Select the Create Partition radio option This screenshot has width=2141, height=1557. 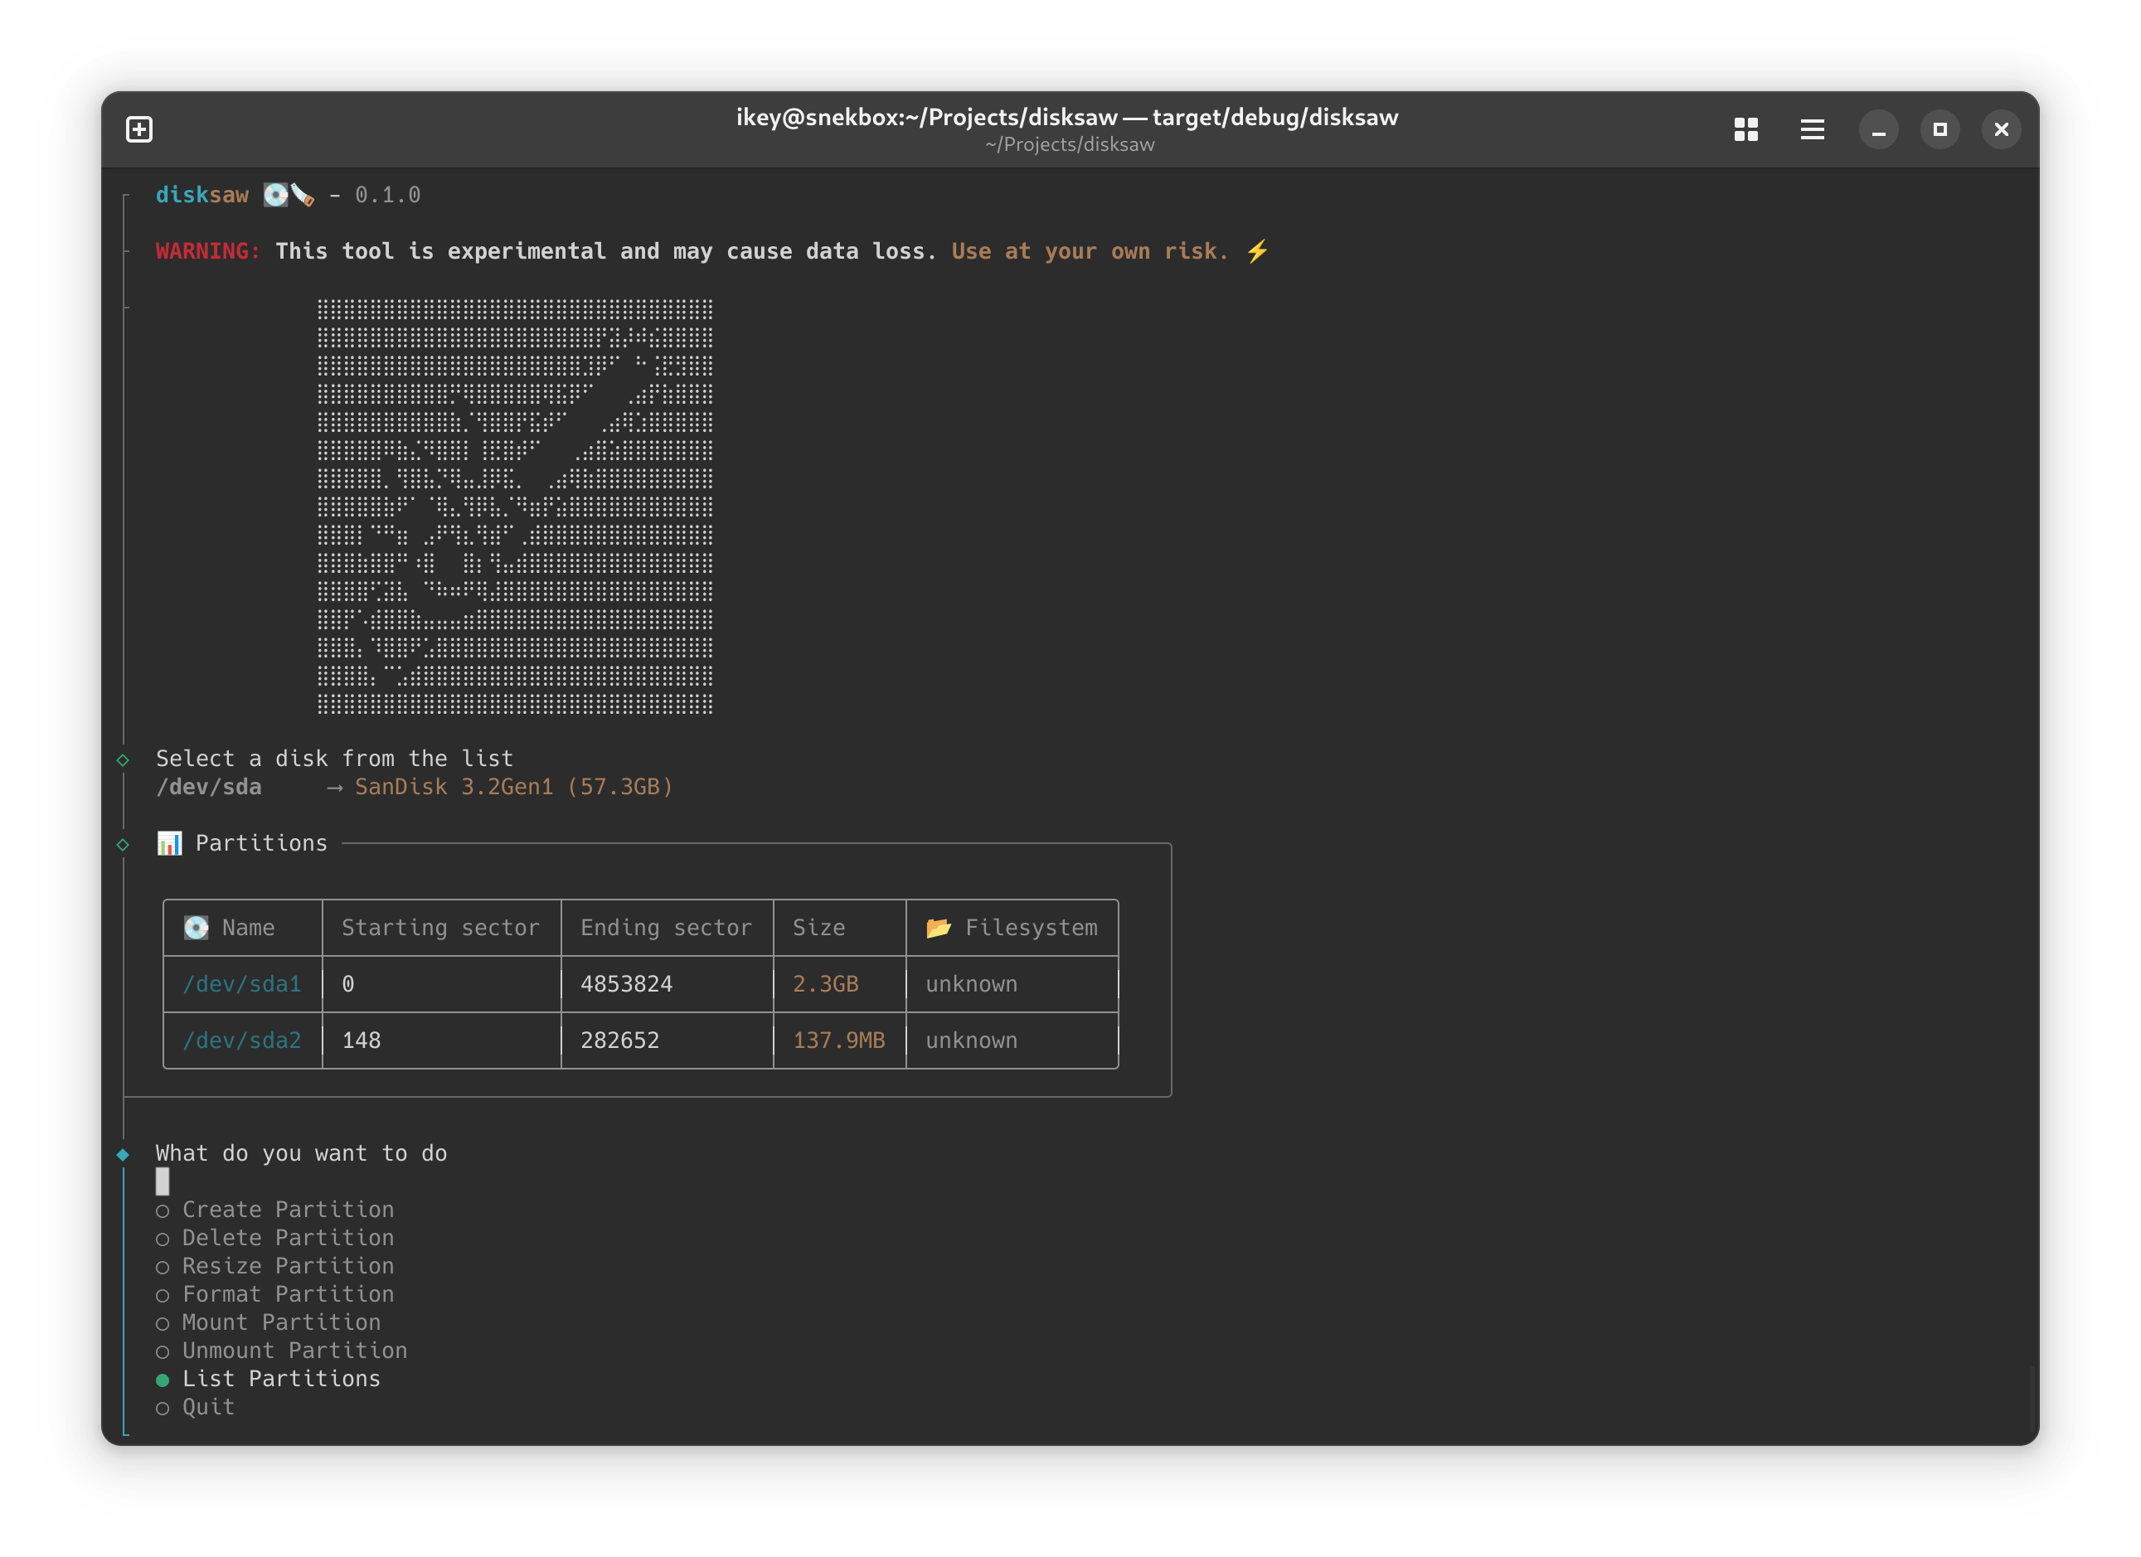[x=163, y=1210]
